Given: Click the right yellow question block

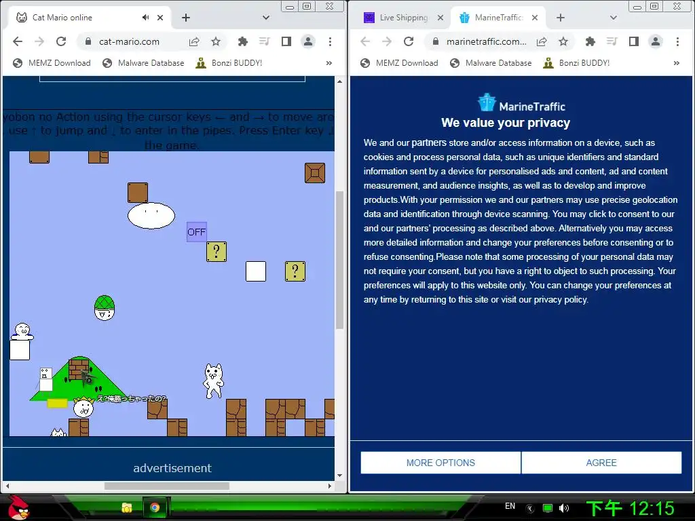Looking at the screenshot, I should (x=295, y=271).
